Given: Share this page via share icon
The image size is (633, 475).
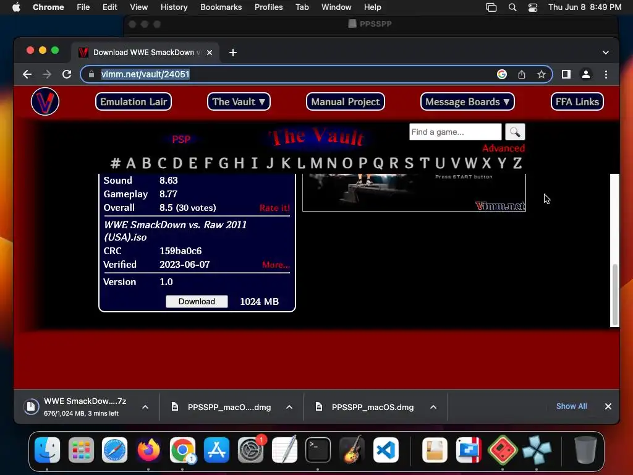Looking at the screenshot, I should (522, 74).
